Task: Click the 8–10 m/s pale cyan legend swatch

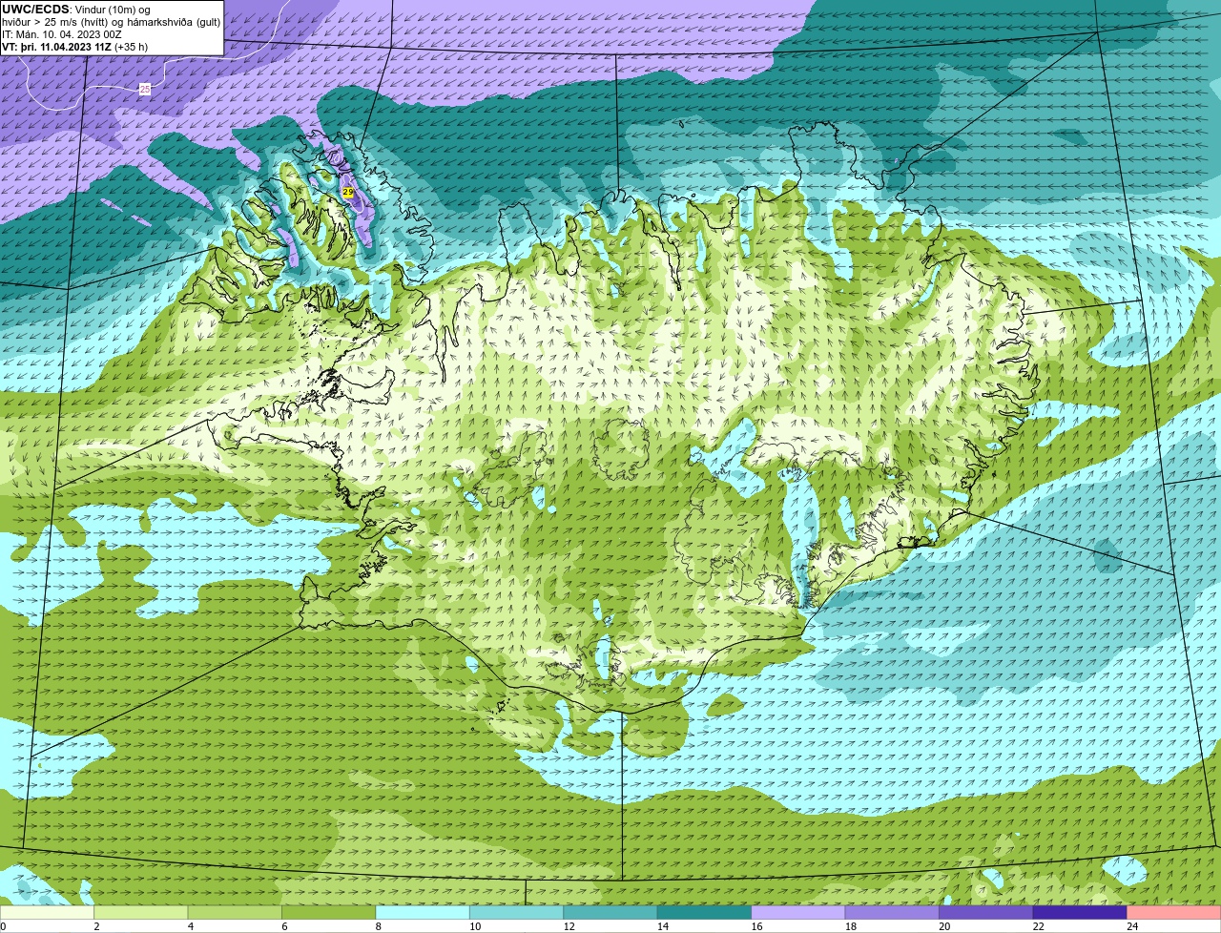Action: pyautogui.click(x=423, y=913)
